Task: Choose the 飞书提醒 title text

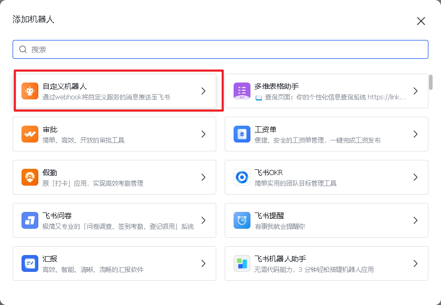Action: [x=269, y=216]
